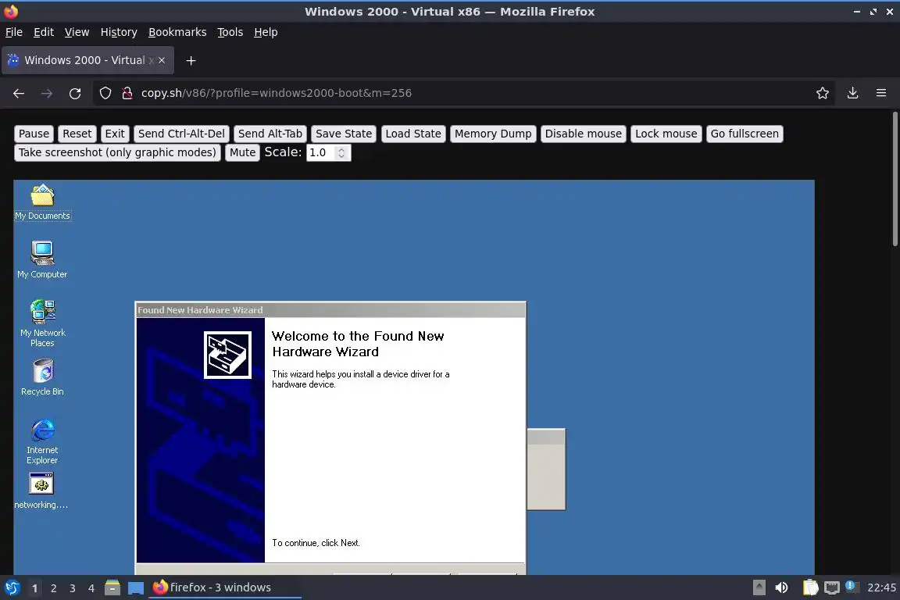Select the Internet Explorer desktop icon
Image resolution: width=900 pixels, height=600 pixels.
point(42,441)
